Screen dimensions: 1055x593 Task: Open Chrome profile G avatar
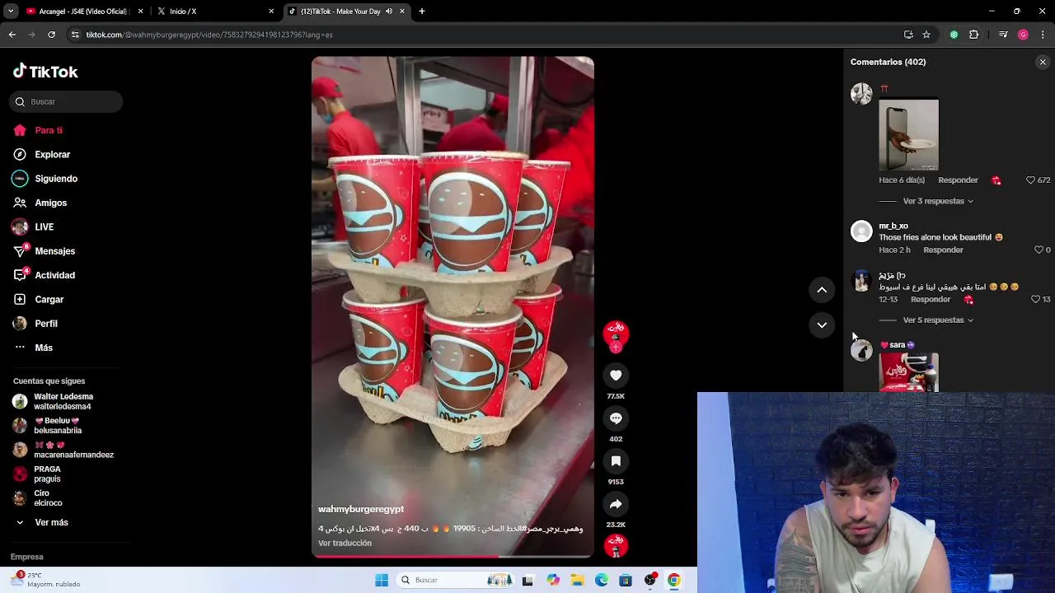pos(1023,35)
